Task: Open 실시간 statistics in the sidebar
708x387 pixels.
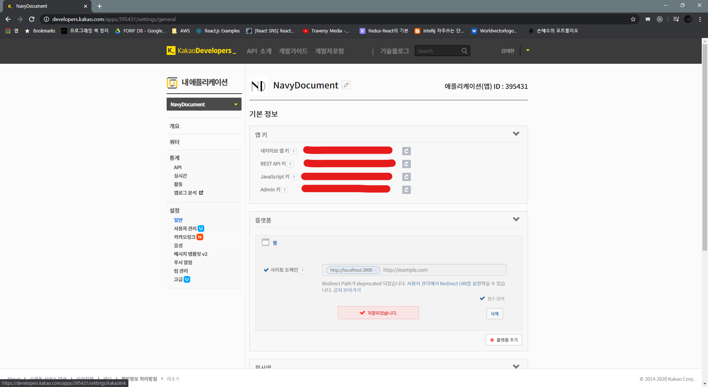Action: [180, 176]
